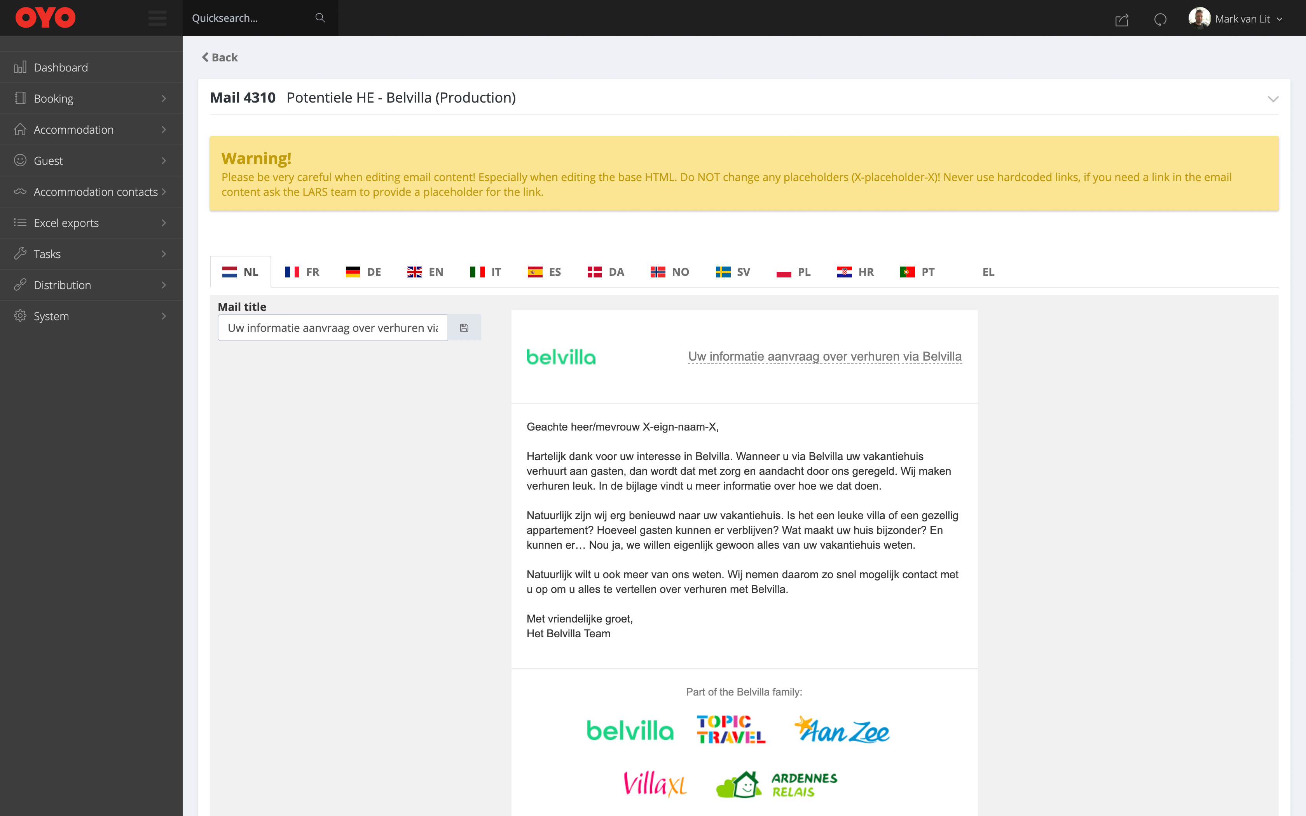The width and height of the screenshot is (1306, 816).
Task: Open Dashboard from the sidebar
Action: pos(61,68)
